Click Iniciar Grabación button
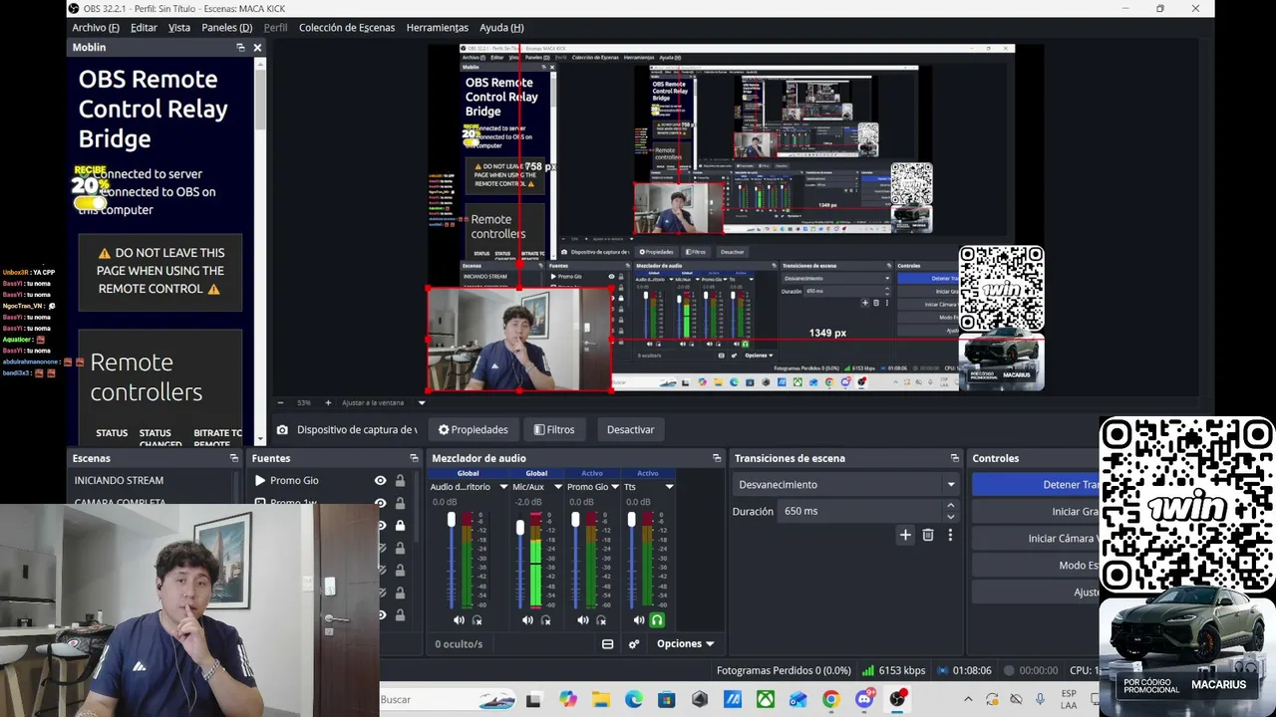This screenshot has height=717, width=1276. 1036,512
